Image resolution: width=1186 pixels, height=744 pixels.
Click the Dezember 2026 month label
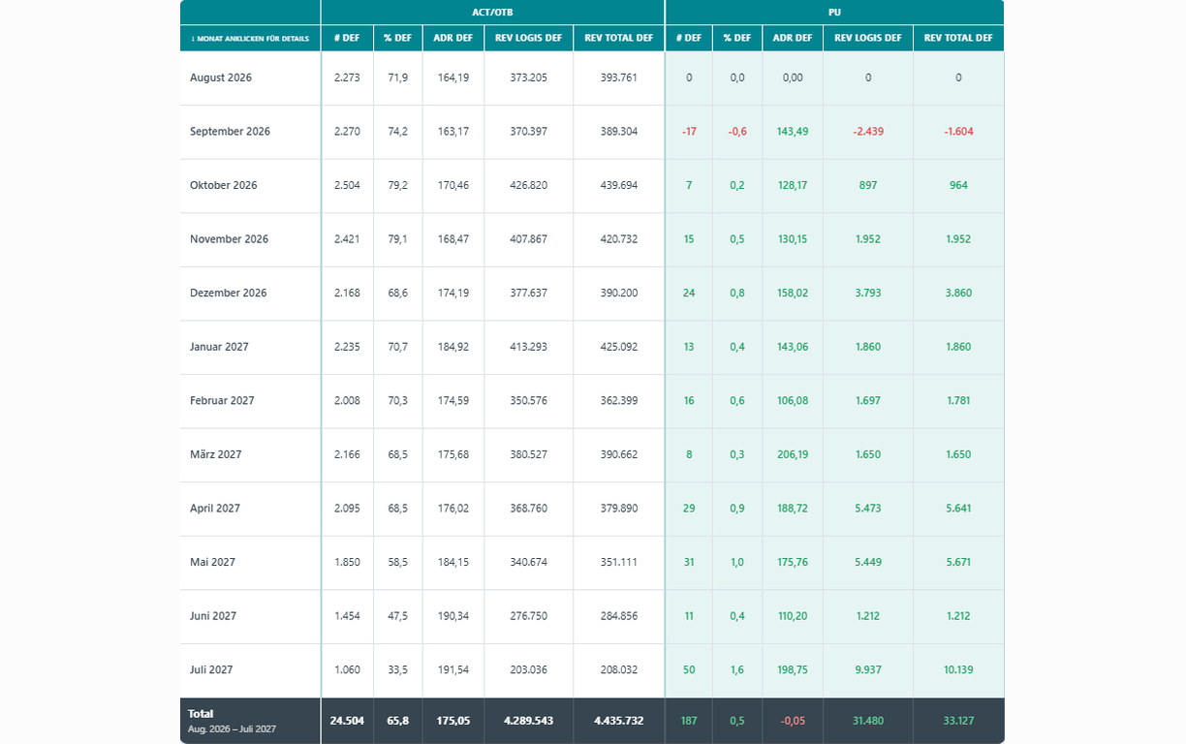(x=228, y=293)
